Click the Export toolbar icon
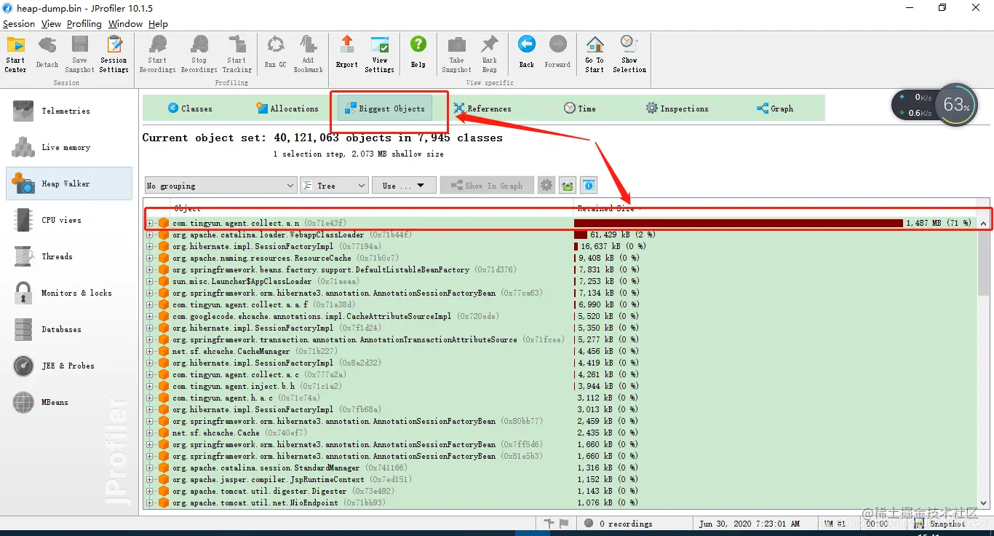 click(x=347, y=53)
